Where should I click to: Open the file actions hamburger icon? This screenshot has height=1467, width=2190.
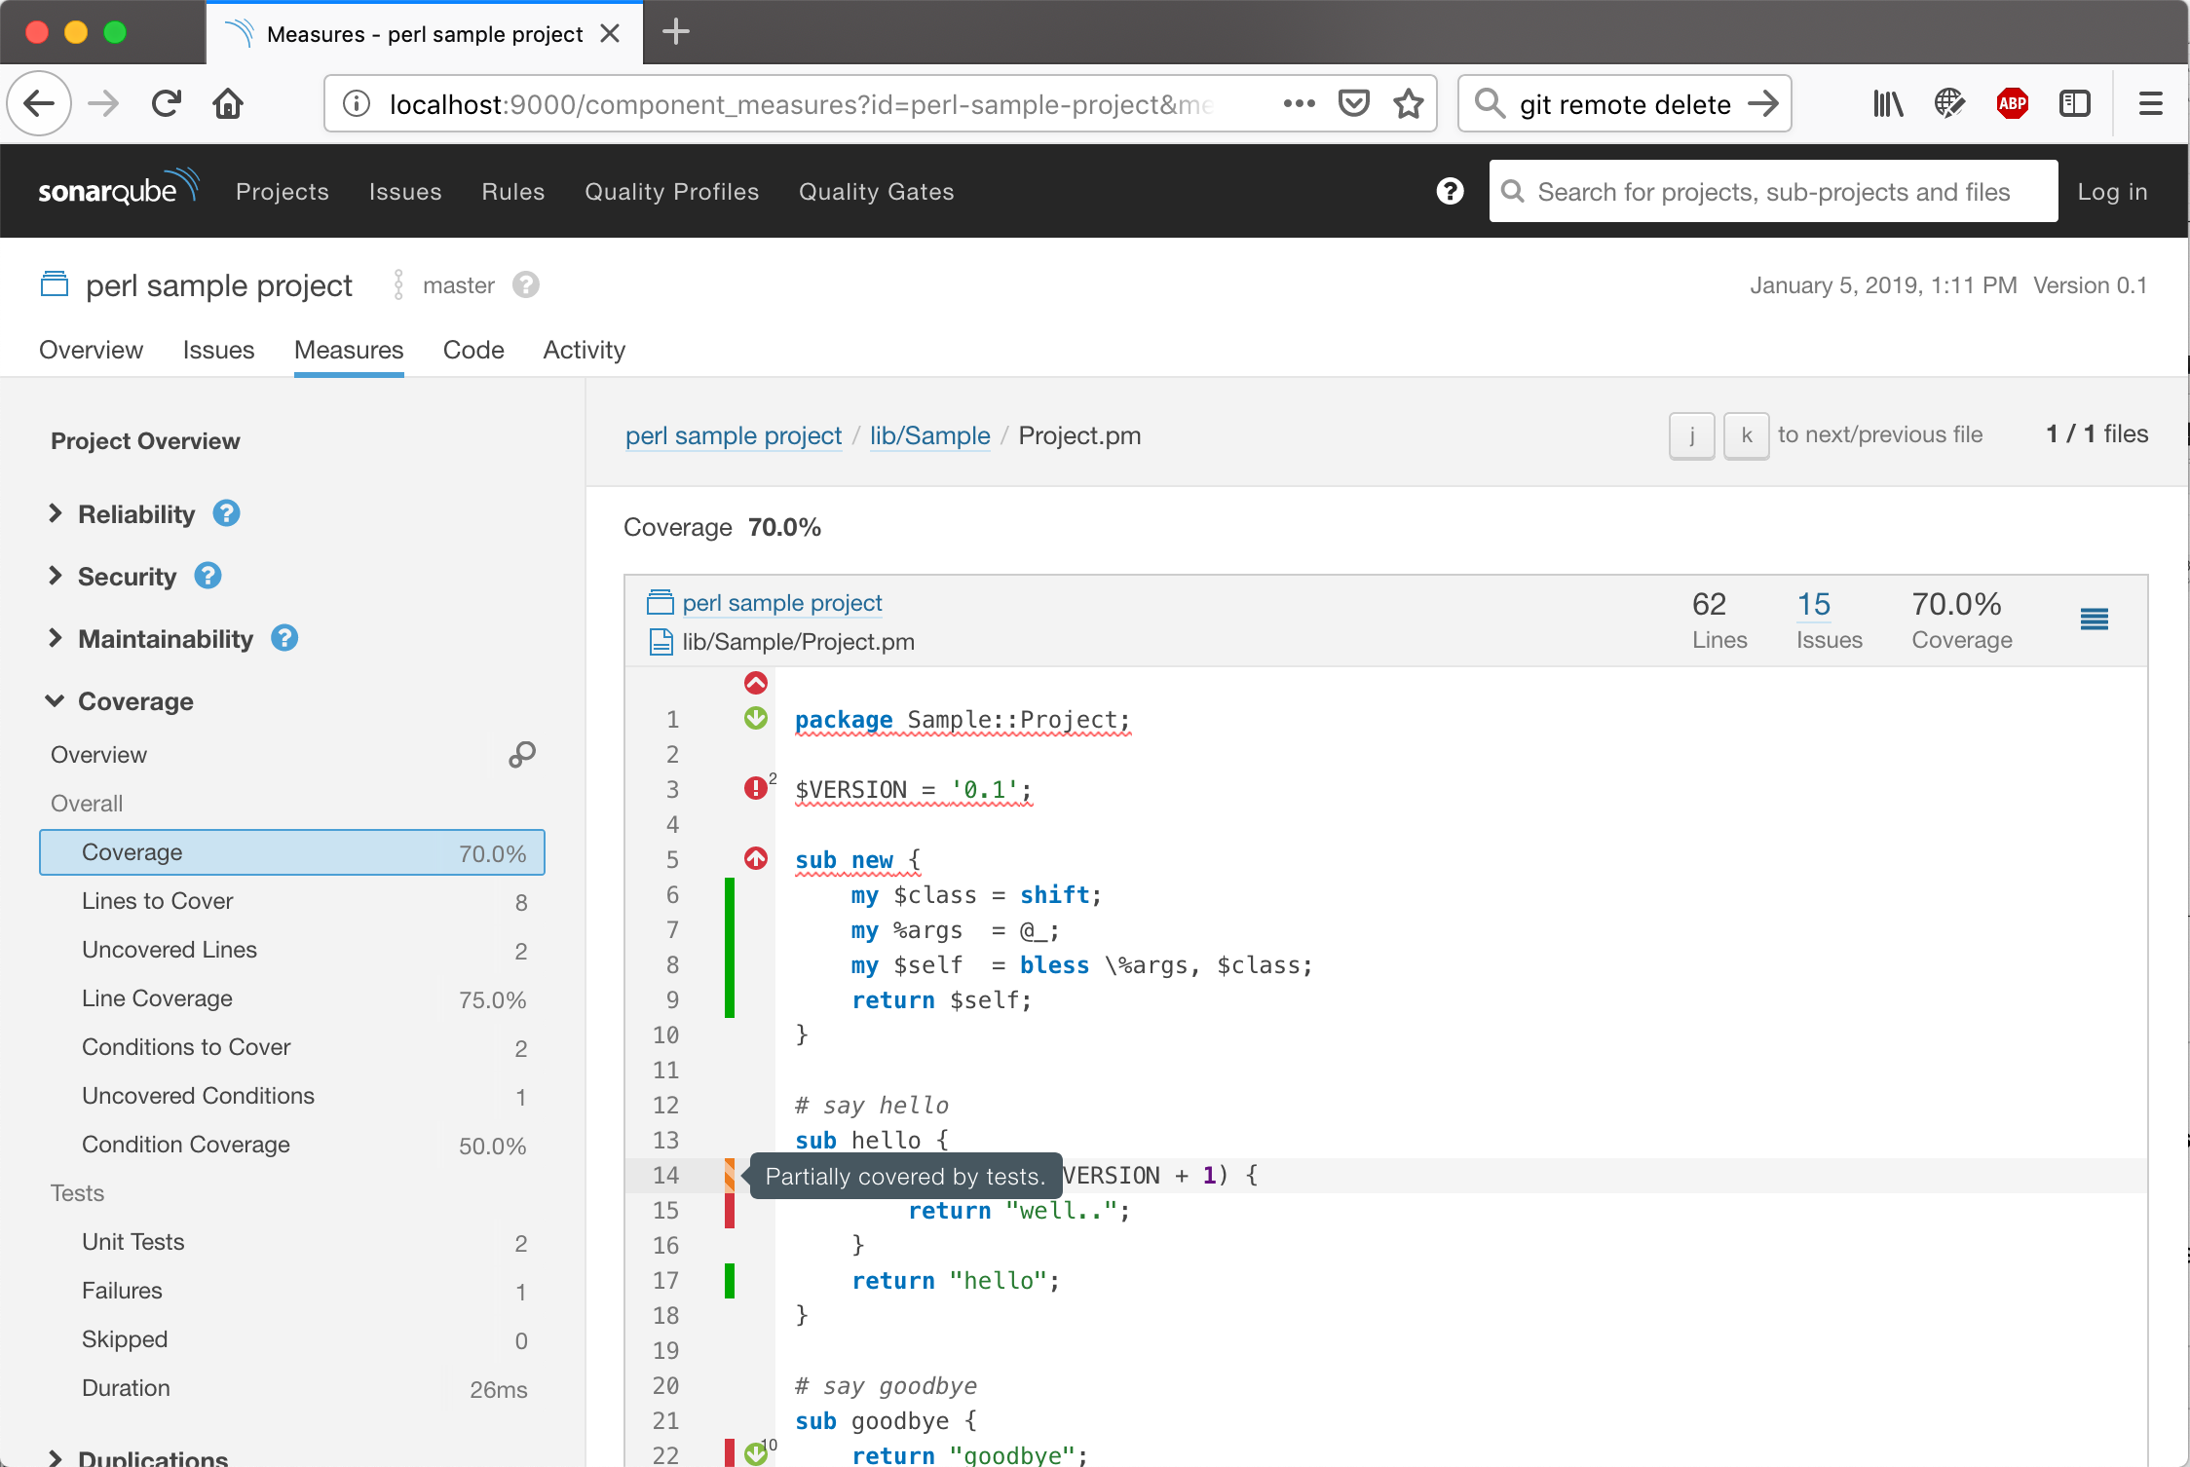point(2094,620)
